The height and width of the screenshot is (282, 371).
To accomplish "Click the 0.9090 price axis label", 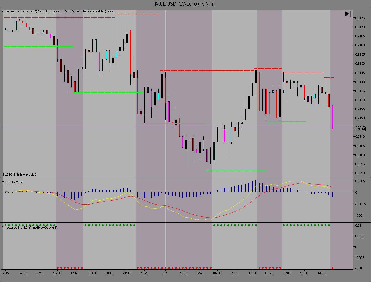I will pyautogui.click(x=361, y=173).
